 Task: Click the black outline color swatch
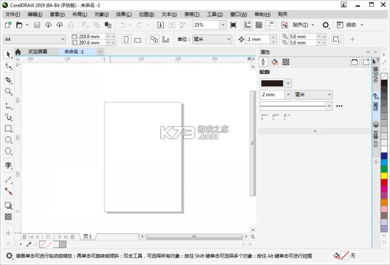(272, 84)
